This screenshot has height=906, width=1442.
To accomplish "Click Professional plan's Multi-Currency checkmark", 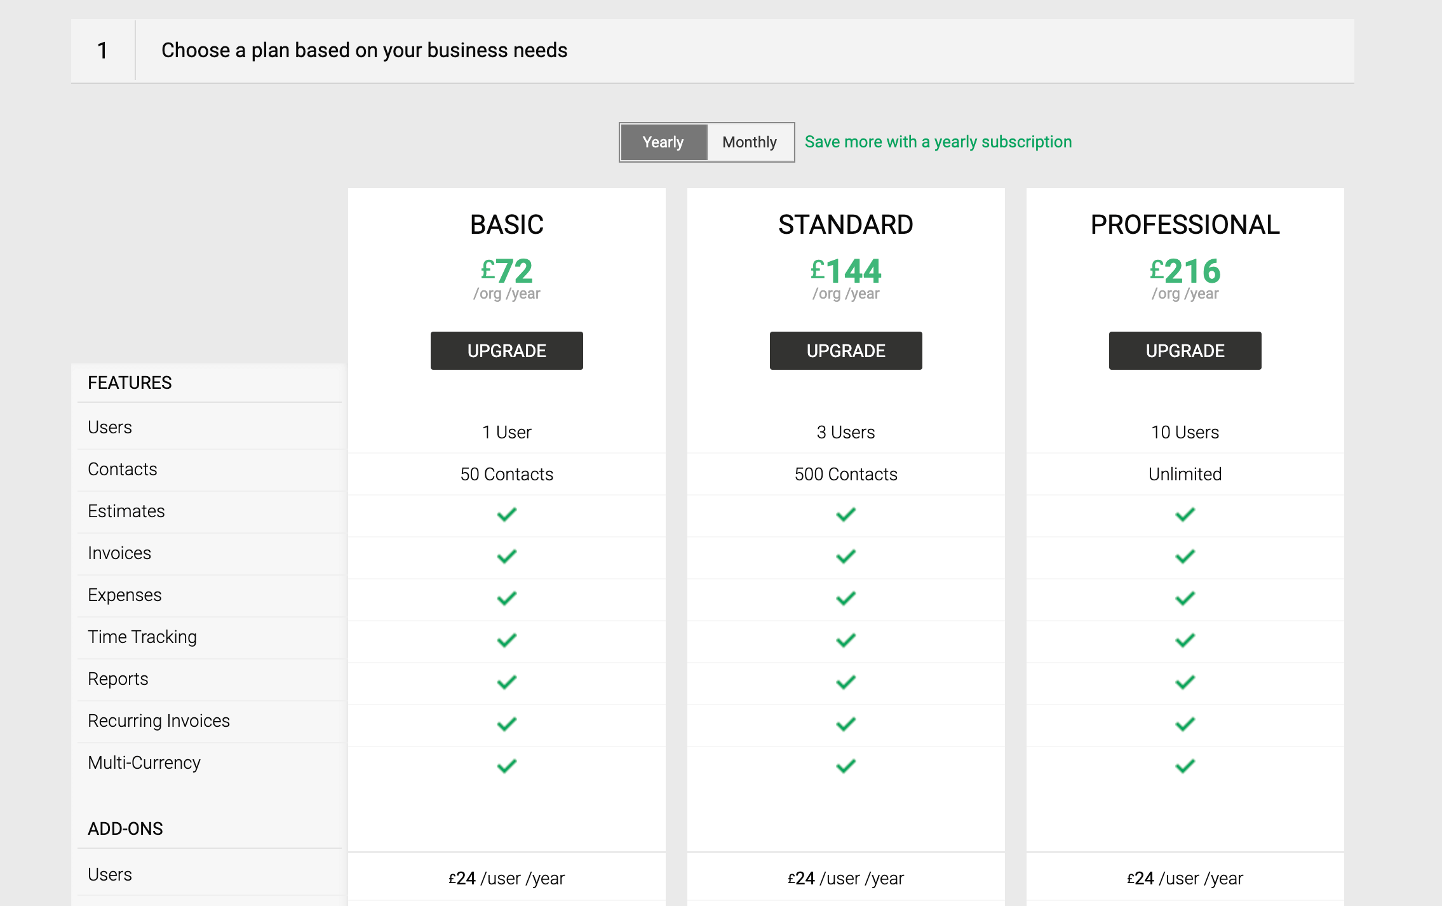I will pyautogui.click(x=1185, y=766).
